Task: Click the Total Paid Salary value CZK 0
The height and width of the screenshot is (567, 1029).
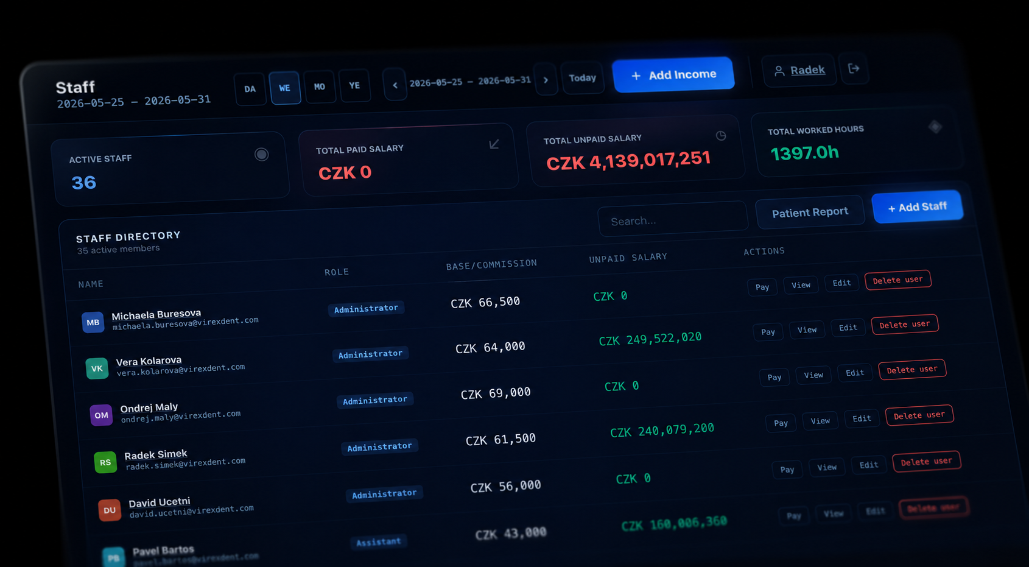Action: coord(345,173)
